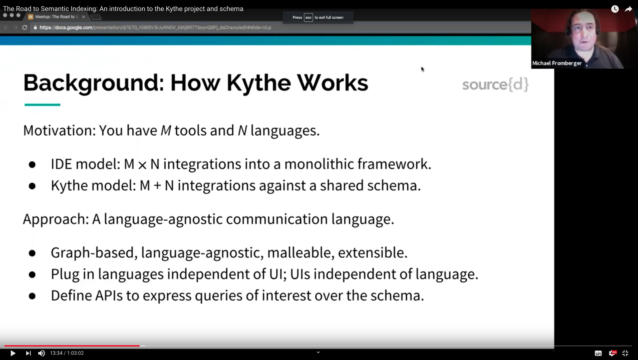Open the settings gear with HD badge
This screenshot has height=360, width=638.
pyautogui.click(x=613, y=353)
